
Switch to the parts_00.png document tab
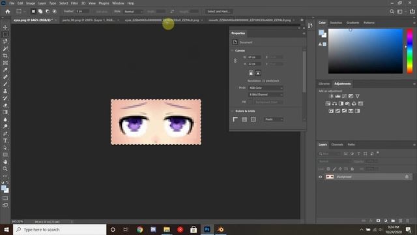[x=89, y=20]
